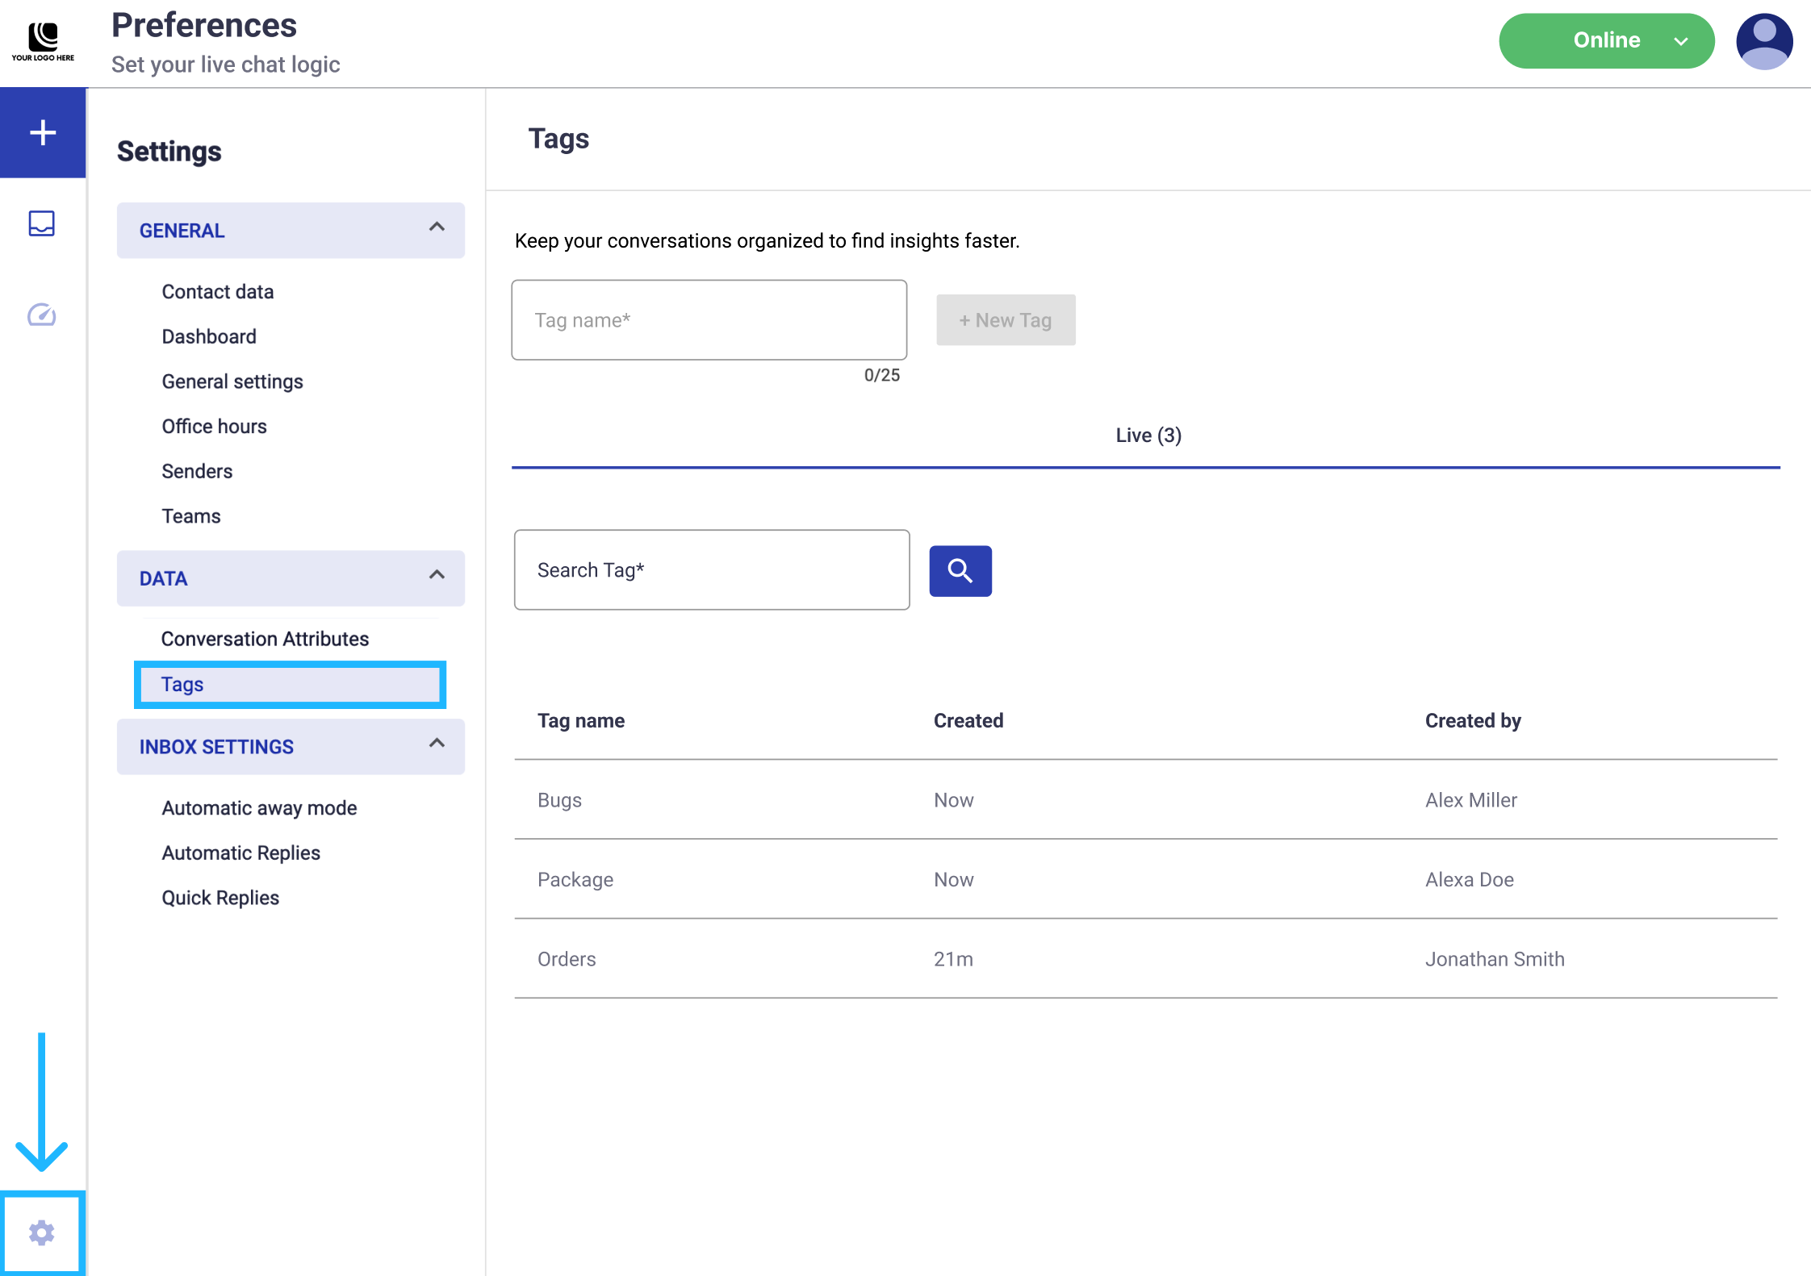Select Tags in settings menu

(290, 685)
